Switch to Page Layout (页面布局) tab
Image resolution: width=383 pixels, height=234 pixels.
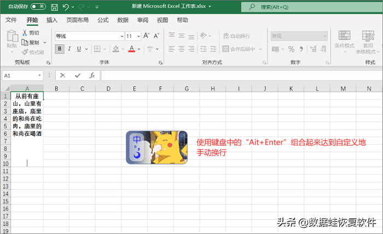pos(78,20)
